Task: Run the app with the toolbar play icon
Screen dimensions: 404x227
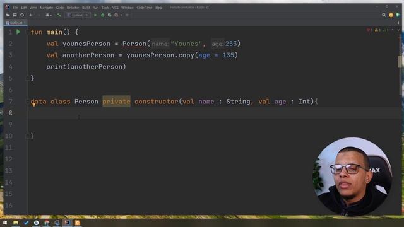Action: point(95,15)
